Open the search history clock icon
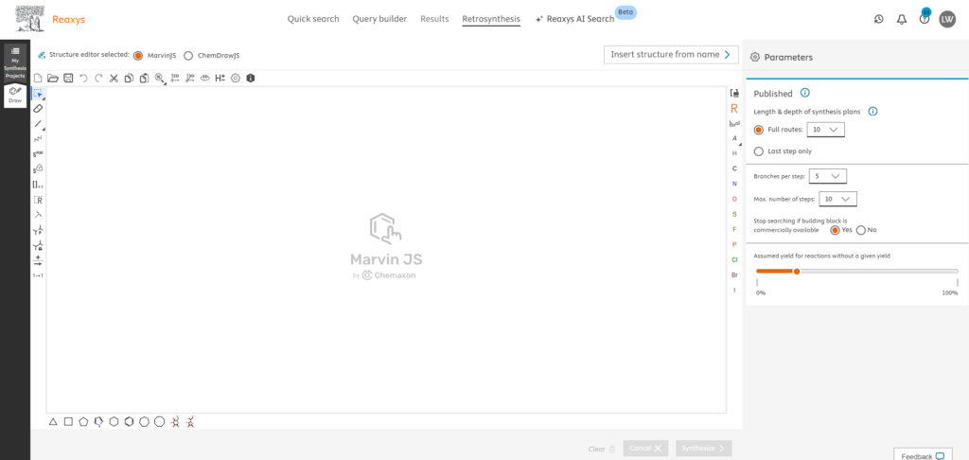This screenshot has width=969, height=460. 878,19
